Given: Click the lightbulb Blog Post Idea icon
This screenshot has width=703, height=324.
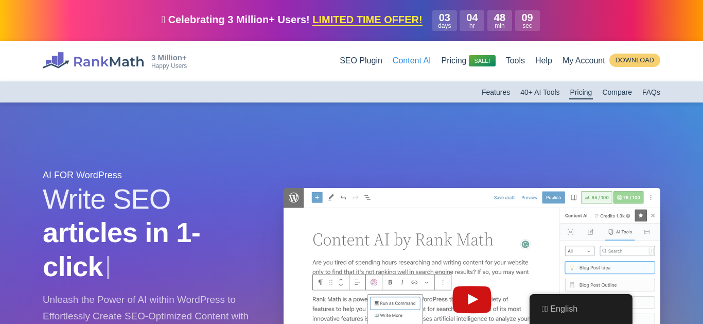Looking at the screenshot, I should (572, 268).
